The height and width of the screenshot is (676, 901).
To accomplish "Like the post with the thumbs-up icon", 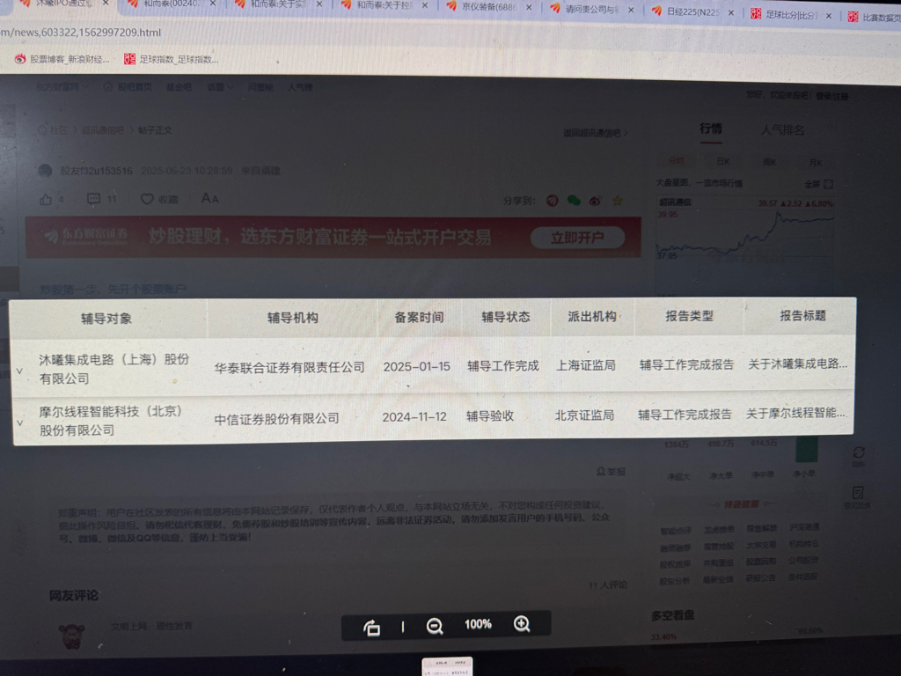I will pos(46,200).
